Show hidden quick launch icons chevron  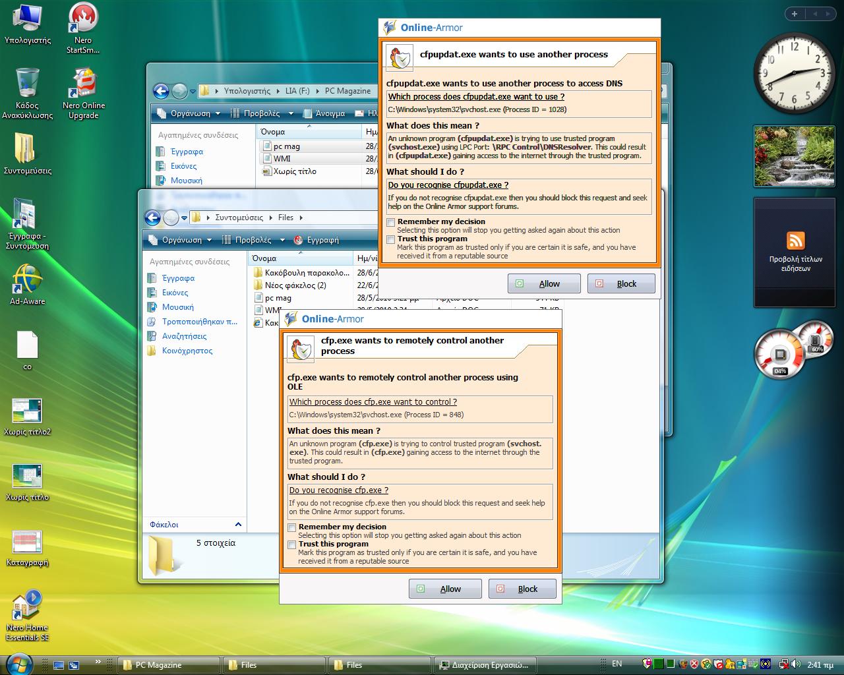pyautogui.click(x=98, y=661)
